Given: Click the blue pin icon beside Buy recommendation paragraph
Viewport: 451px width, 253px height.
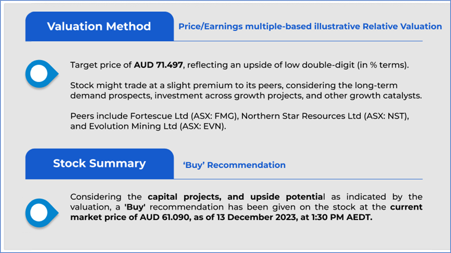Looking at the screenshot, I should tap(40, 212).
